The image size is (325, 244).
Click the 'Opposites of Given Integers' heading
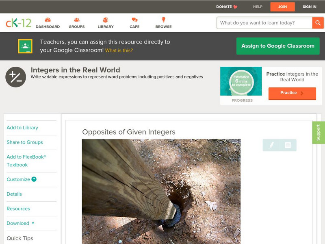tap(129, 132)
